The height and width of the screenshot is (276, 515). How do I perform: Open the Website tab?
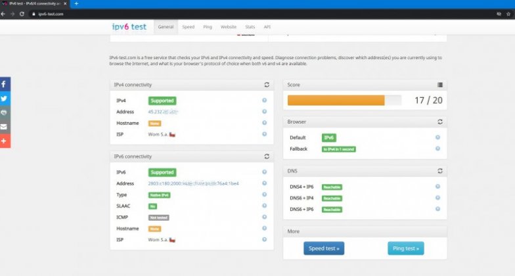coord(229,26)
